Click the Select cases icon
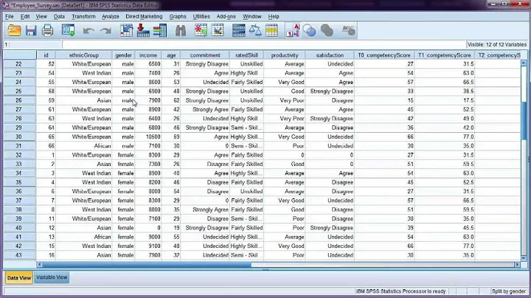 (271, 30)
